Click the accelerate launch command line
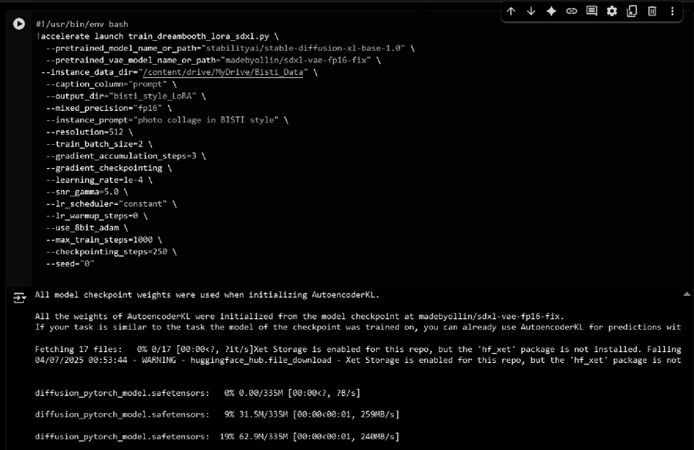 click(x=154, y=36)
